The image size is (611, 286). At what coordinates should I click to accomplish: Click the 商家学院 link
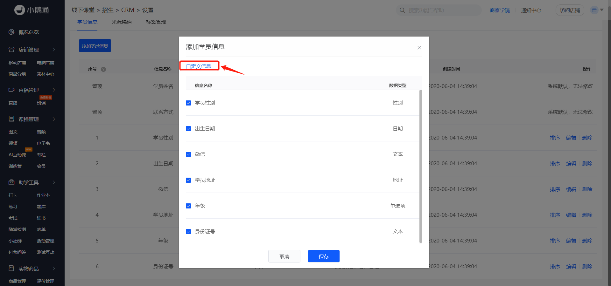500,10
